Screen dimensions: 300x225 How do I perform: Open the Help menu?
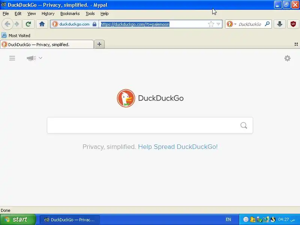pyautogui.click(x=105, y=13)
